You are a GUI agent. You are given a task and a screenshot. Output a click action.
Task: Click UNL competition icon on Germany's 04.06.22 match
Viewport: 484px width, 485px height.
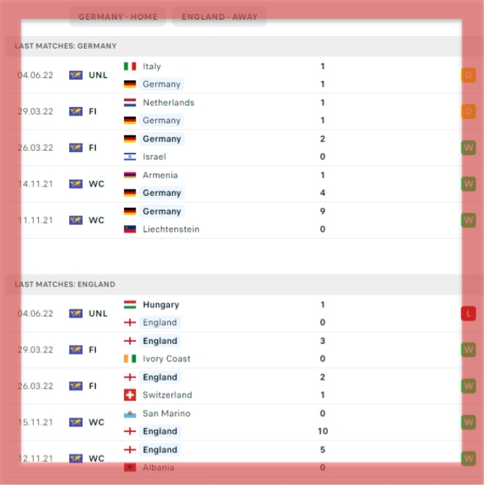[75, 75]
